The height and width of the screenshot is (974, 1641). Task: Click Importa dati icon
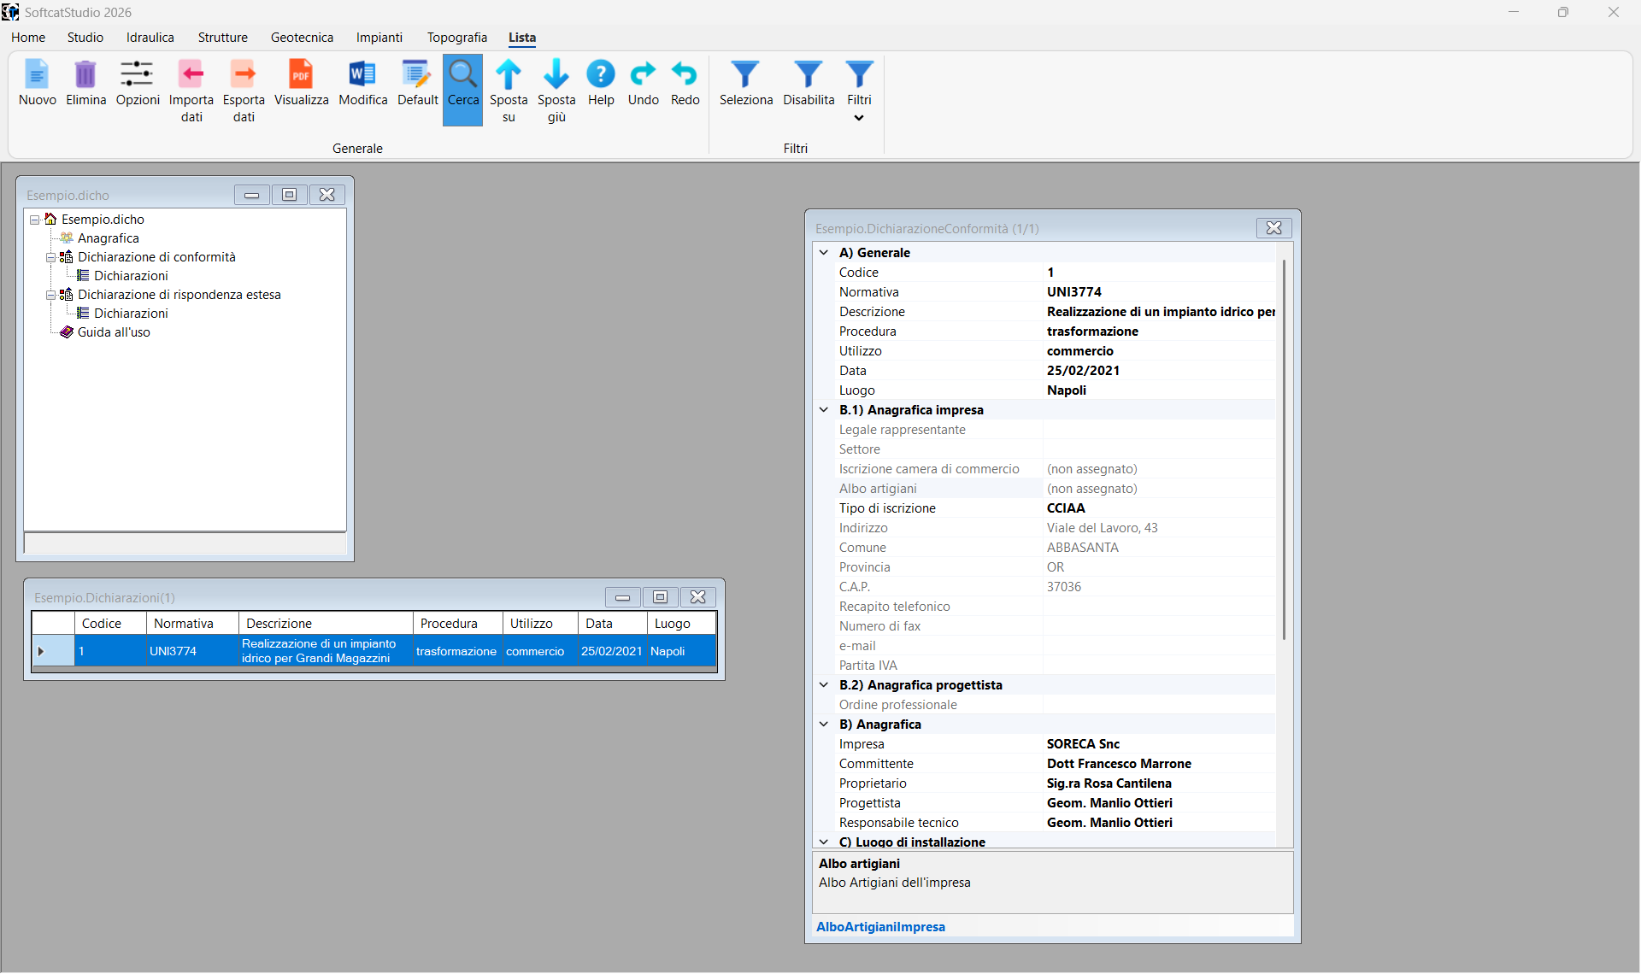tap(191, 74)
